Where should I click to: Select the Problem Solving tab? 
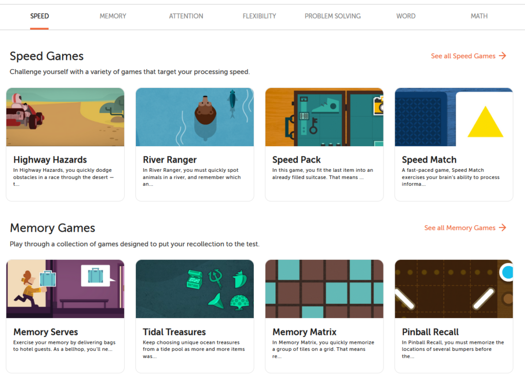[333, 16]
